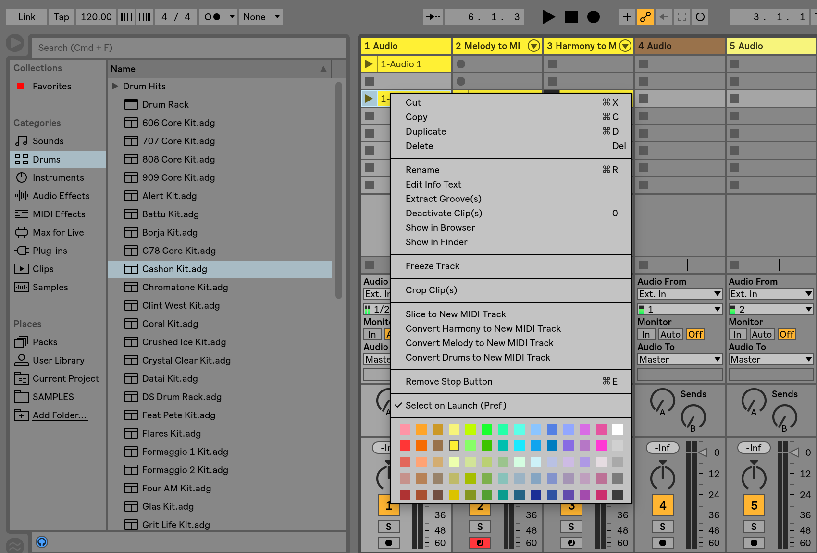Toggle the metronome icon
The width and height of the screenshot is (817, 553).
point(212,17)
